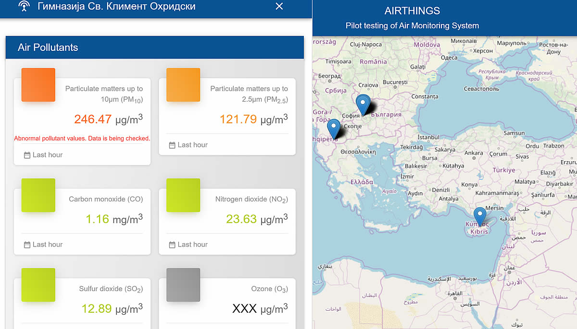This screenshot has height=329, width=577.
Task: Click the calendar icon in the PM2.5 card
Action: coord(172,145)
